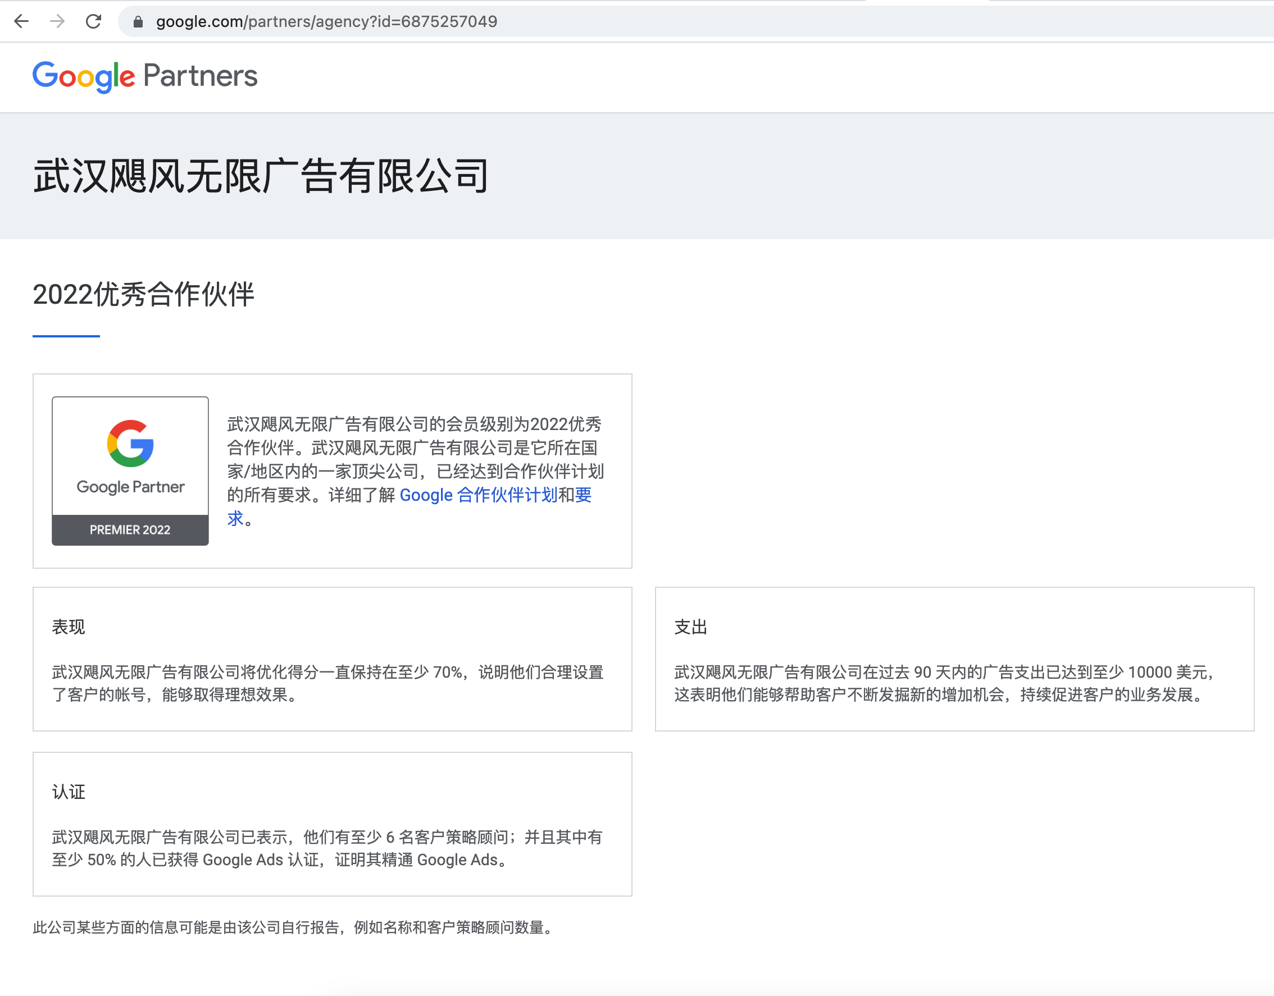This screenshot has width=1274, height=996.
Task: Click the 2022优秀合作伙伴 heading
Action: tap(143, 295)
